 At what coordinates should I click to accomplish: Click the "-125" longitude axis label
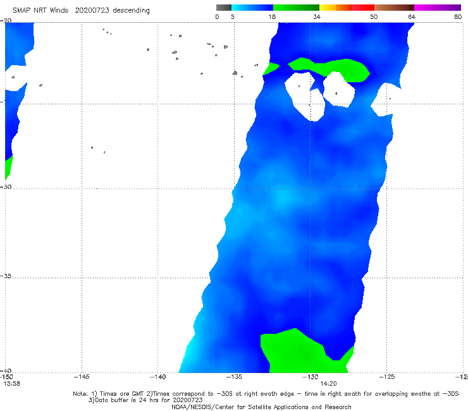tap(386, 377)
